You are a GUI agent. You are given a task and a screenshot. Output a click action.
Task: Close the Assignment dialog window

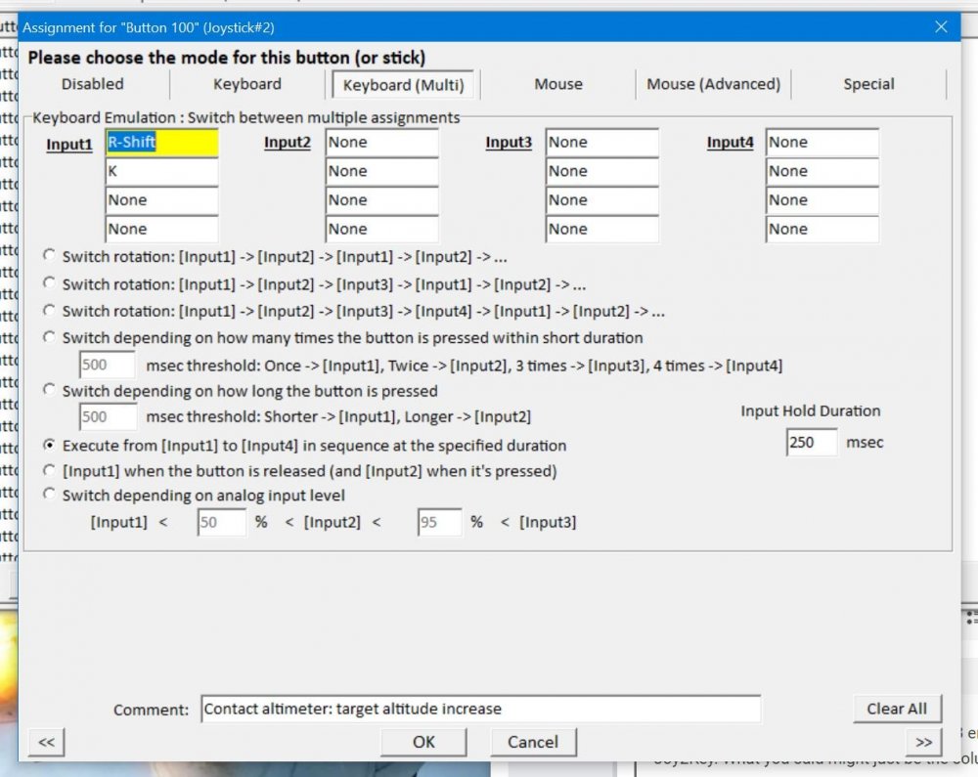[x=941, y=26]
